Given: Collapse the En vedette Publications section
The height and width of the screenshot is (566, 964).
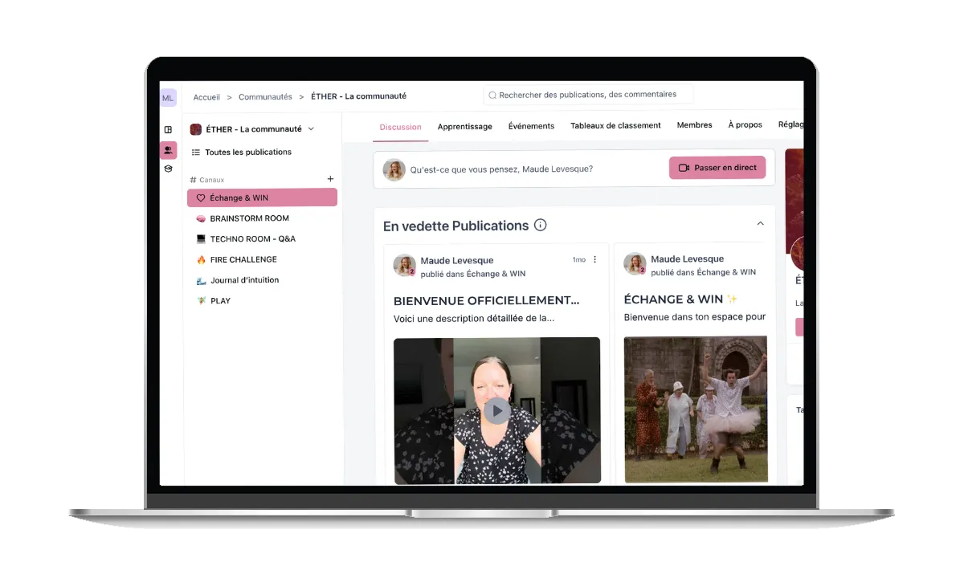Looking at the screenshot, I should tap(760, 224).
